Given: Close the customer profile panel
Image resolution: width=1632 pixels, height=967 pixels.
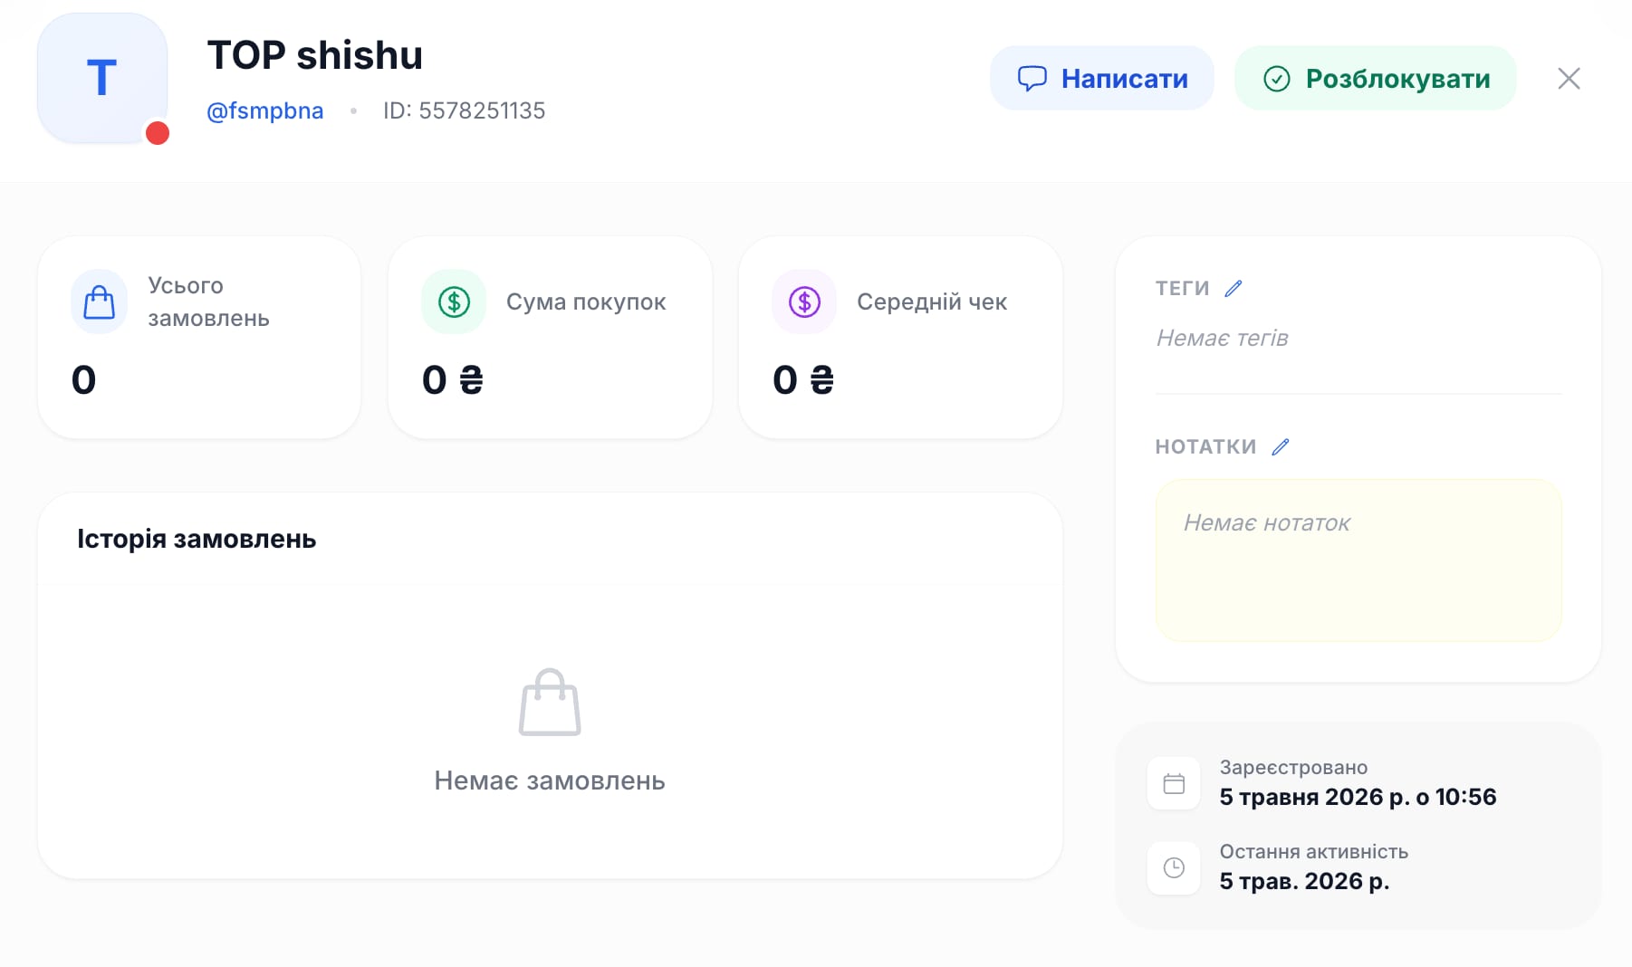Looking at the screenshot, I should click(x=1569, y=79).
